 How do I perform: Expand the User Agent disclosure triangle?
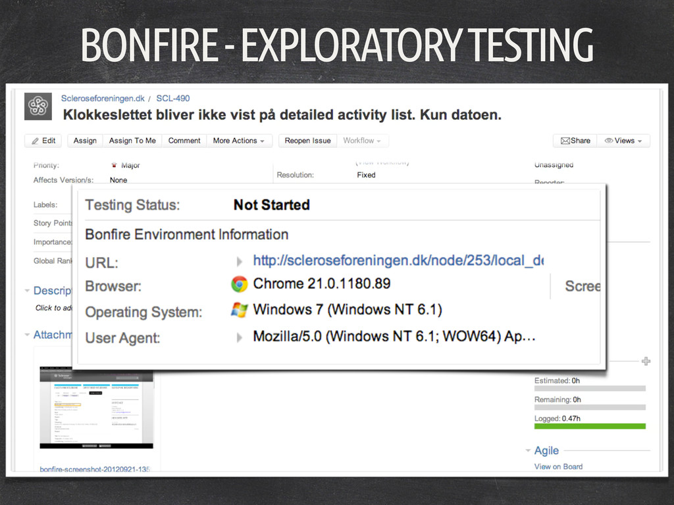tap(240, 337)
